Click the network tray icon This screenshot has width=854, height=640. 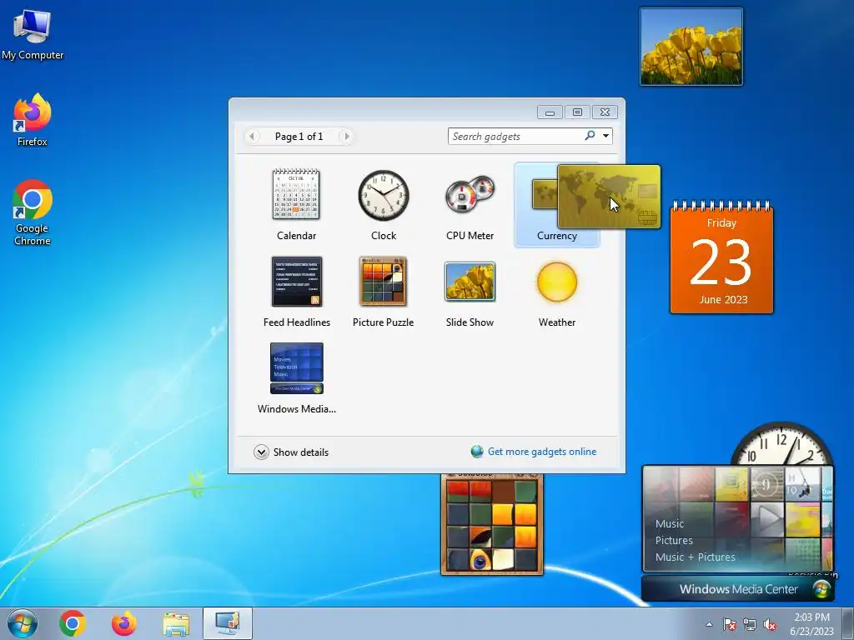tap(750, 624)
